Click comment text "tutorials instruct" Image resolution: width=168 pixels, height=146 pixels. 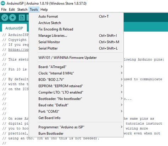144,124
